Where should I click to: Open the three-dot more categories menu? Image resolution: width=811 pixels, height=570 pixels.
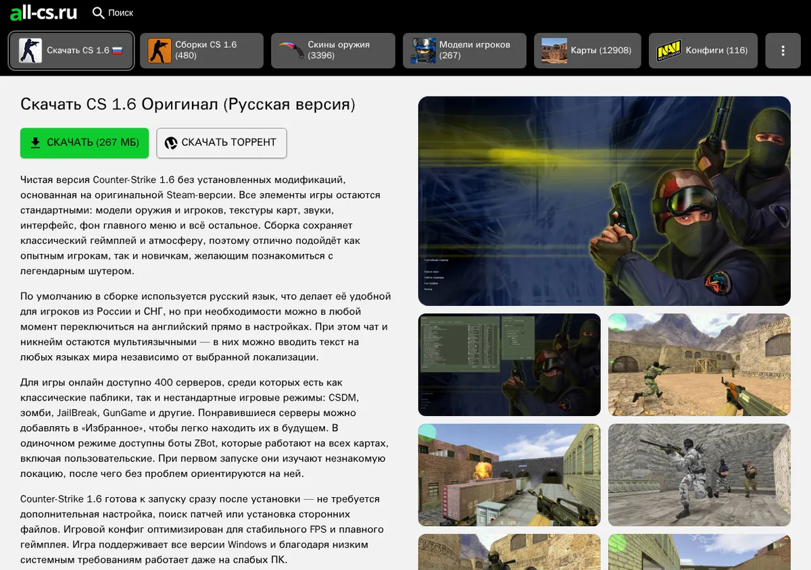click(x=783, y=51)
